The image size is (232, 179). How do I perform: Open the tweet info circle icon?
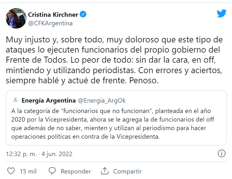tap(221, 154)
